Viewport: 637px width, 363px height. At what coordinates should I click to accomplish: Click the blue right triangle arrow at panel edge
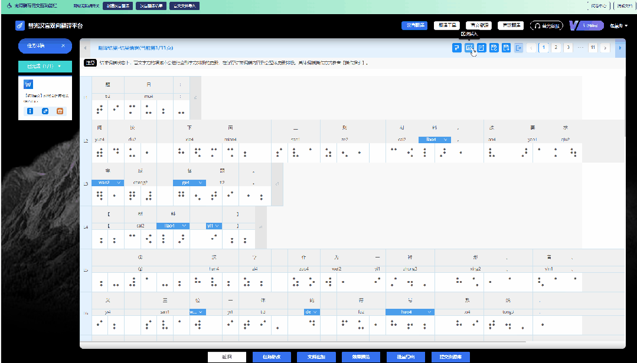[x=620, y=48]
